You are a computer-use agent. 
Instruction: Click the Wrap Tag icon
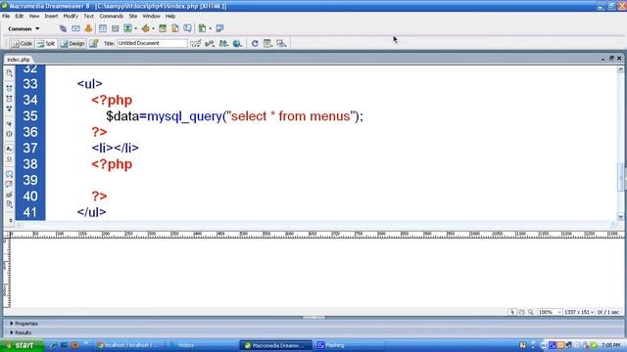click(x=9, y=195)
